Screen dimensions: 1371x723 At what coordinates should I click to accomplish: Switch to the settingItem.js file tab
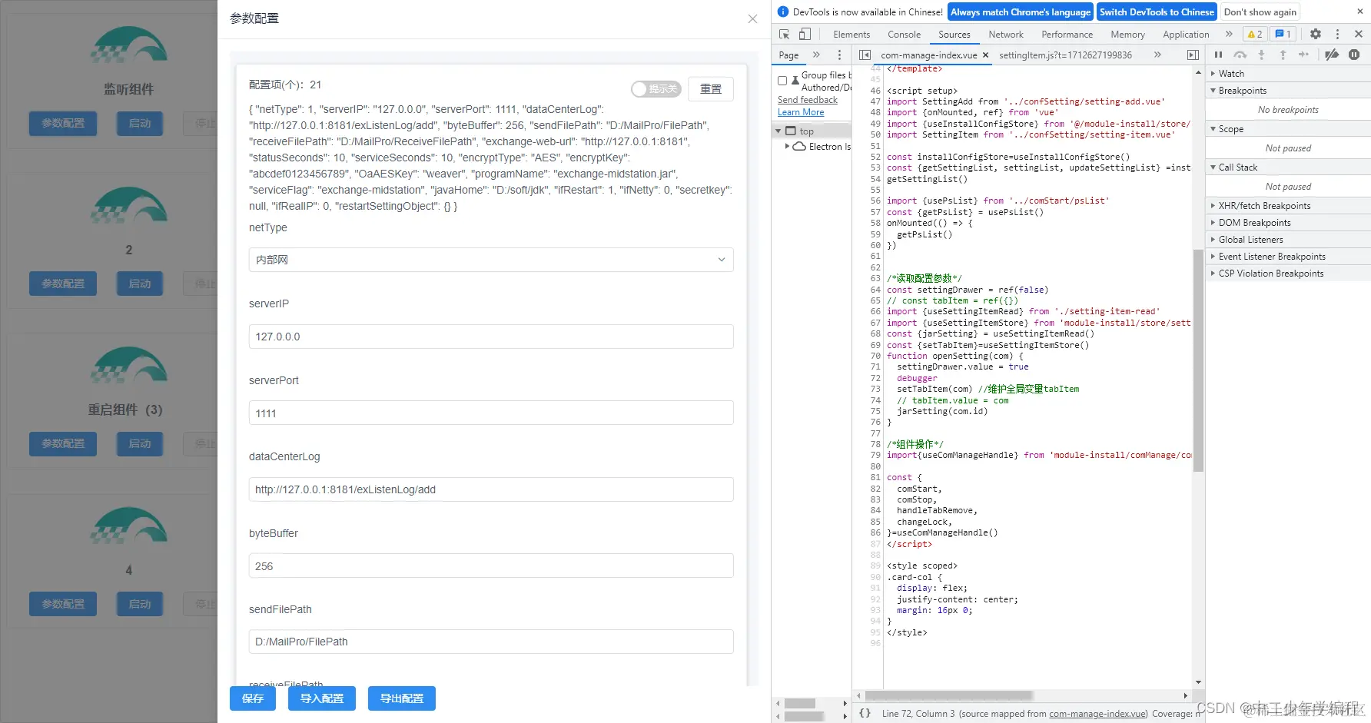click(1065, 55)
